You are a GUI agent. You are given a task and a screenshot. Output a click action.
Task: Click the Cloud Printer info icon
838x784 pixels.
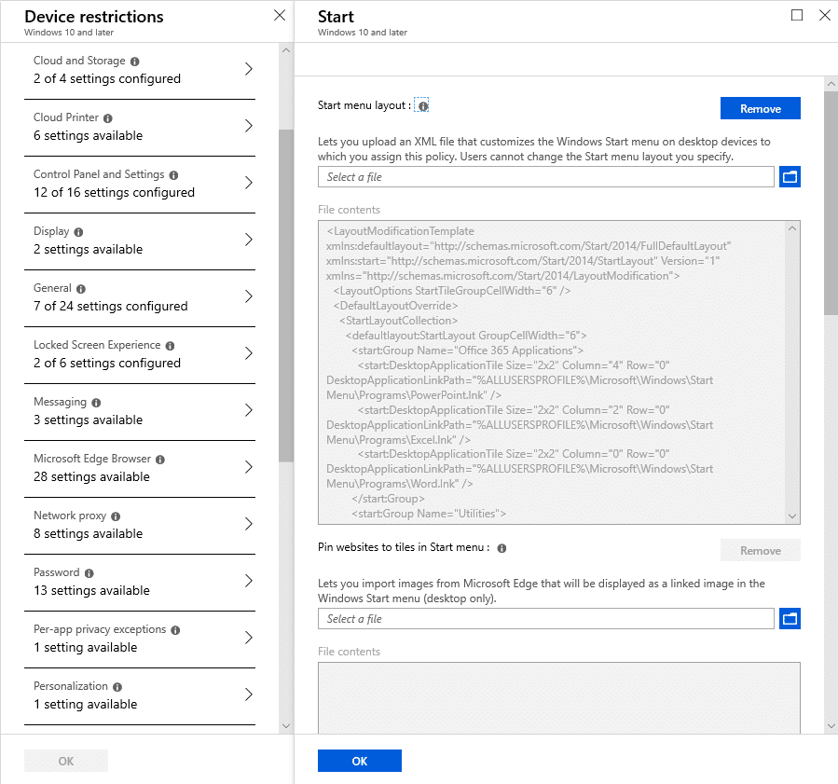[x=108, y=118]
